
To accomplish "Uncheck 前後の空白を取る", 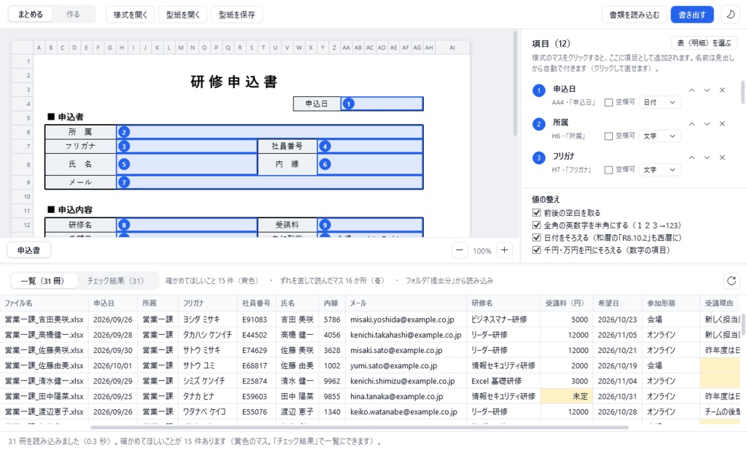I will click(x=536, y=213).
